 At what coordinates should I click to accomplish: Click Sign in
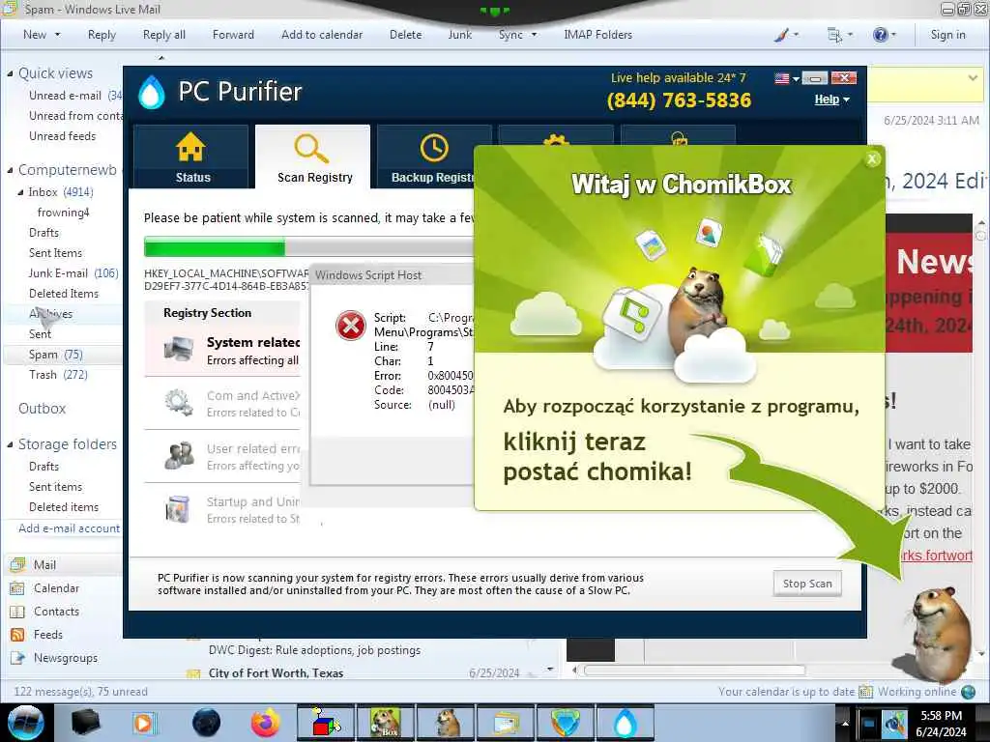947,35
